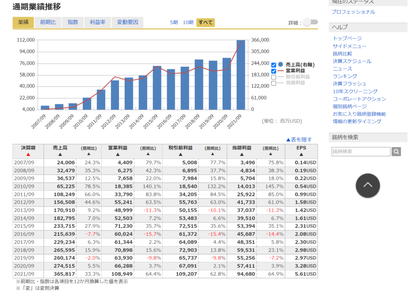The width and height of the screenshot is (419, 292).
Task: Show 5期 period range
Action: [174, 22]
